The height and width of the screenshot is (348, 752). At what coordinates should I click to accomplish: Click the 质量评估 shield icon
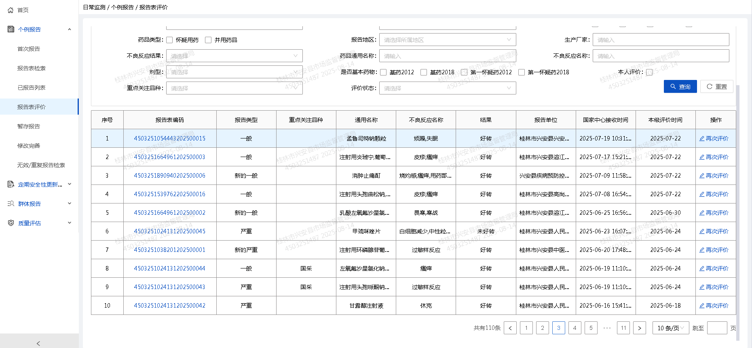click(11, 223)
